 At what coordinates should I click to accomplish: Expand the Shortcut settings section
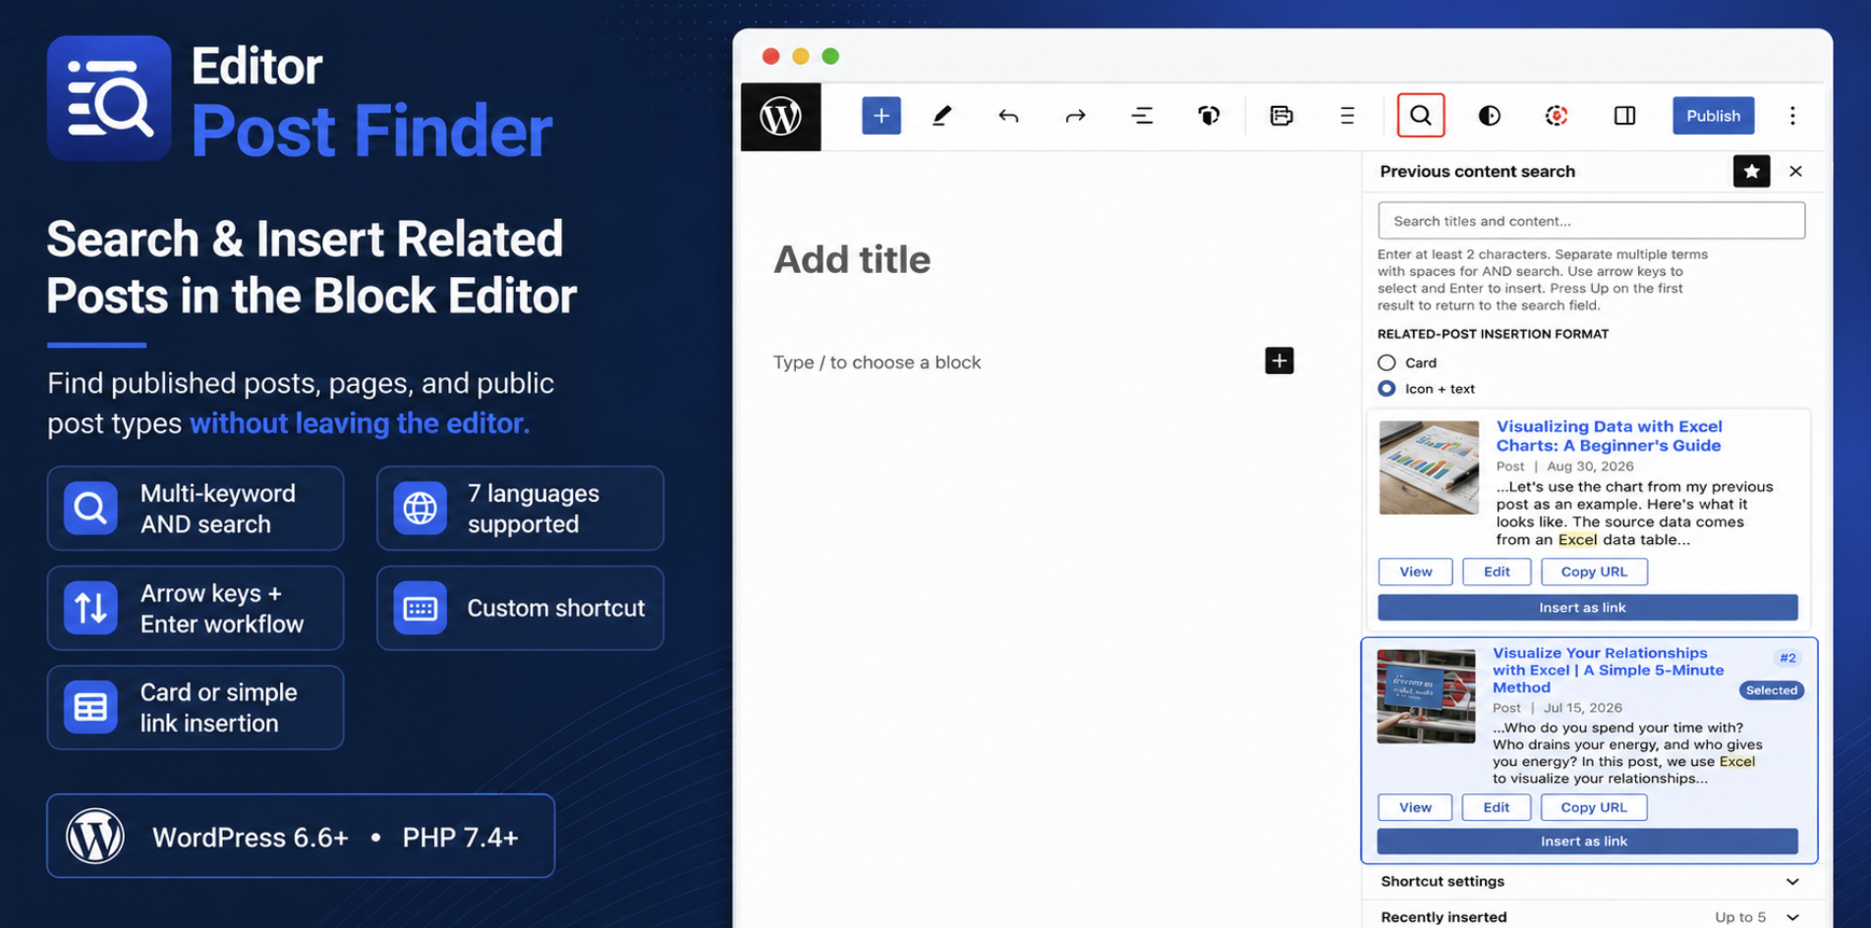1590,881
